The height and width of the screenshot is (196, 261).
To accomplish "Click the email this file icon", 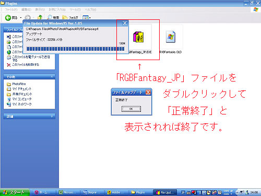I will point(9,57).
